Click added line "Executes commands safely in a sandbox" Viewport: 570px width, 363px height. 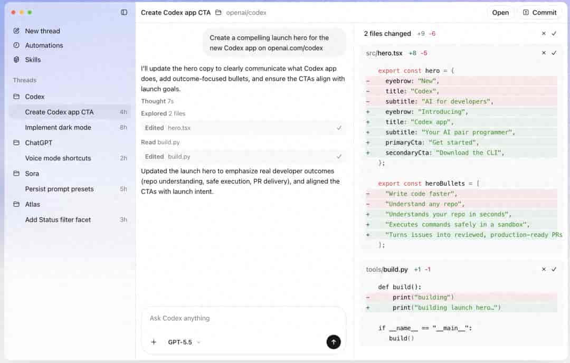pyautogui.click(x=461, y=225)
